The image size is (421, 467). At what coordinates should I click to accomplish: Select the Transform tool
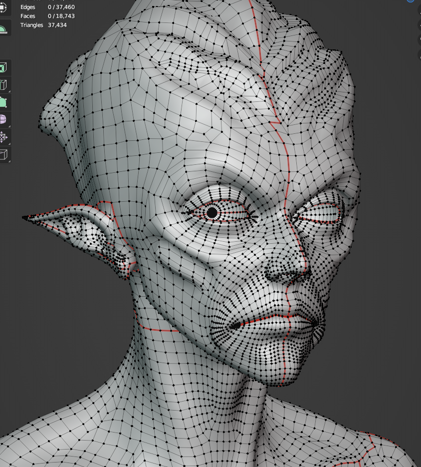[3, 8]
